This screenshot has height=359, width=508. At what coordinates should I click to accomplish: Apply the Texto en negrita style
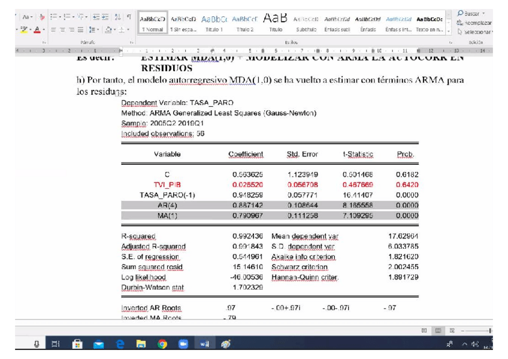[x=430, y=23]
